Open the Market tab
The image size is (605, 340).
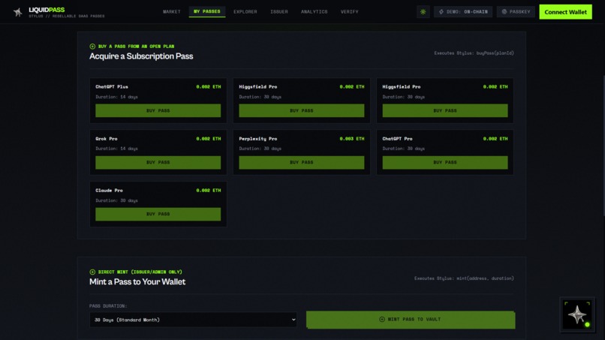click(172, 12)
